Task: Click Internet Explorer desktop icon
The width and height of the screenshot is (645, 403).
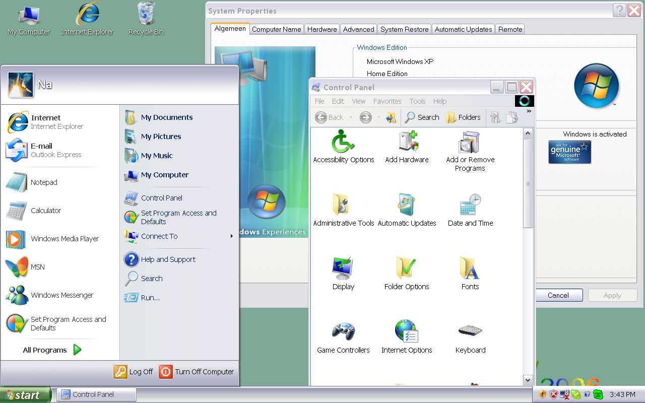Action: tap(87, 19)
